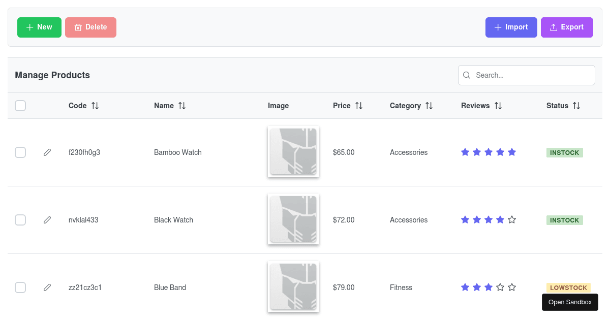
Task: Sort products by Code column arrows
Action: [95, 106]
